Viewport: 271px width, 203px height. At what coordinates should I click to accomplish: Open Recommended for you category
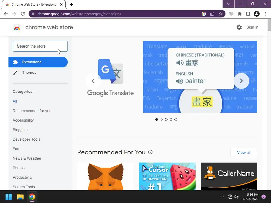click(32, 111)
